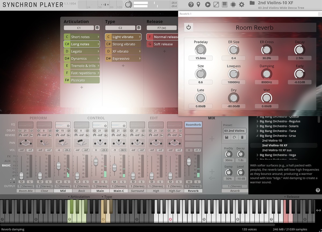
Task: Open the CPU chip icon in toolbar
Action: 233,4
